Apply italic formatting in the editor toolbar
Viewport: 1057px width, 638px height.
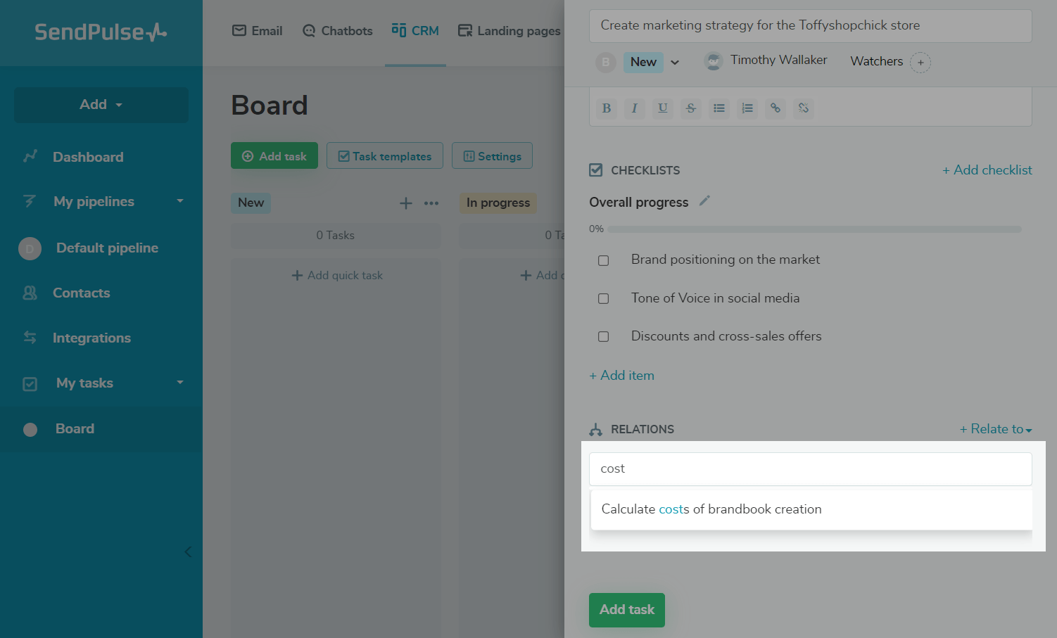[x=634, y=108]
